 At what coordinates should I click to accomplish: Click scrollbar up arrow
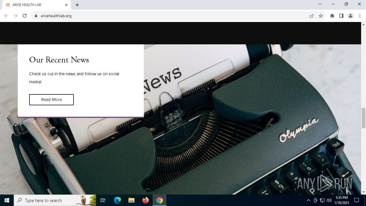[x=363, y=24]
